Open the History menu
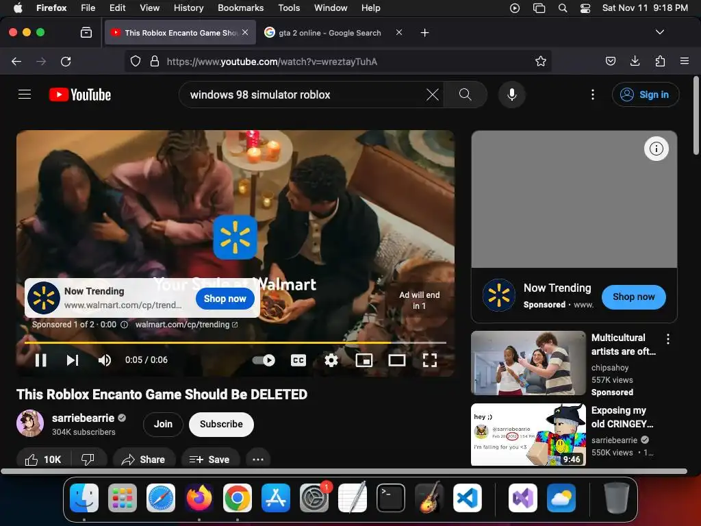 (188, 8)
